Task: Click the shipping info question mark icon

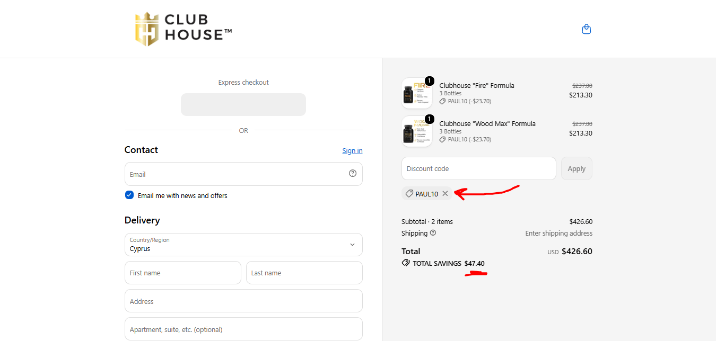Action: (433, 233)
